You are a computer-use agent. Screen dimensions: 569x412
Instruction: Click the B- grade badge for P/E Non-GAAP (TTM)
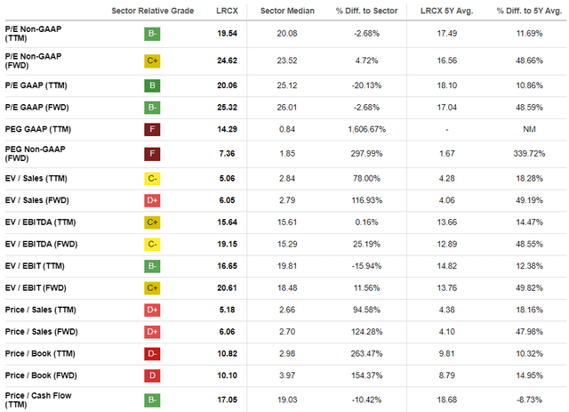pyautogui.click(x=152, y=36)
